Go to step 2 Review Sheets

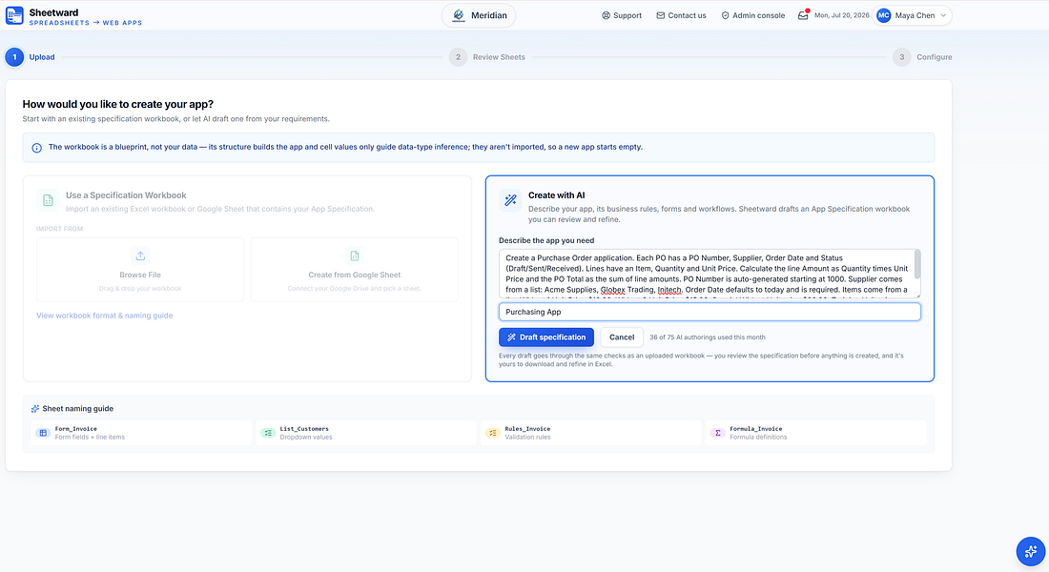click(x=487, y=57)
